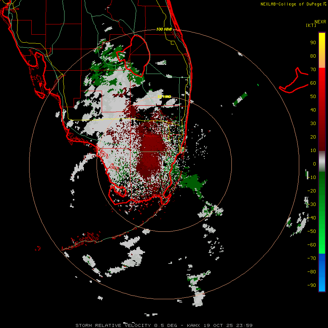Select the -20 scale value
The width and height of the screenshot is (328, 328).
pyautogui.click(x=312, y=191)
